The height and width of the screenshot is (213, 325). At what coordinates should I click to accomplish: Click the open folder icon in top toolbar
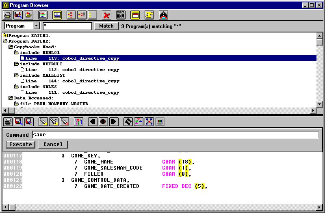tap(28, 15)
